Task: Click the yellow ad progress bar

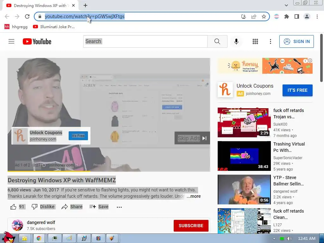Action: click(x=49, y=171)
